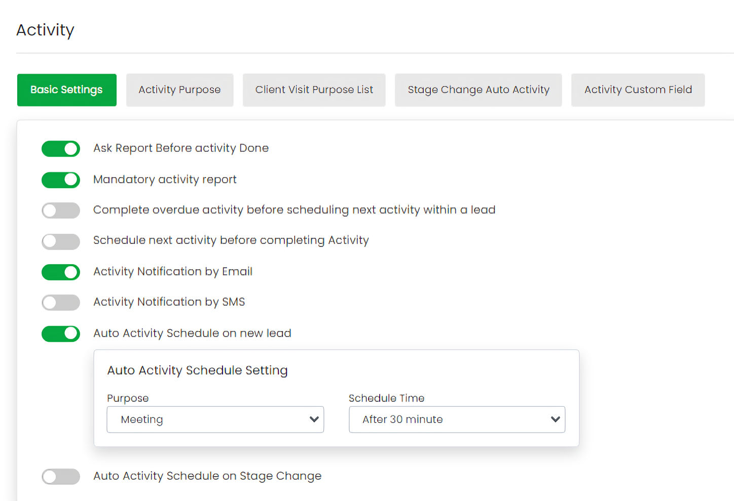The height and width of the screenshot is (501, 734).
Task: Click the Purpose field label
Action: tap(128, 398)
